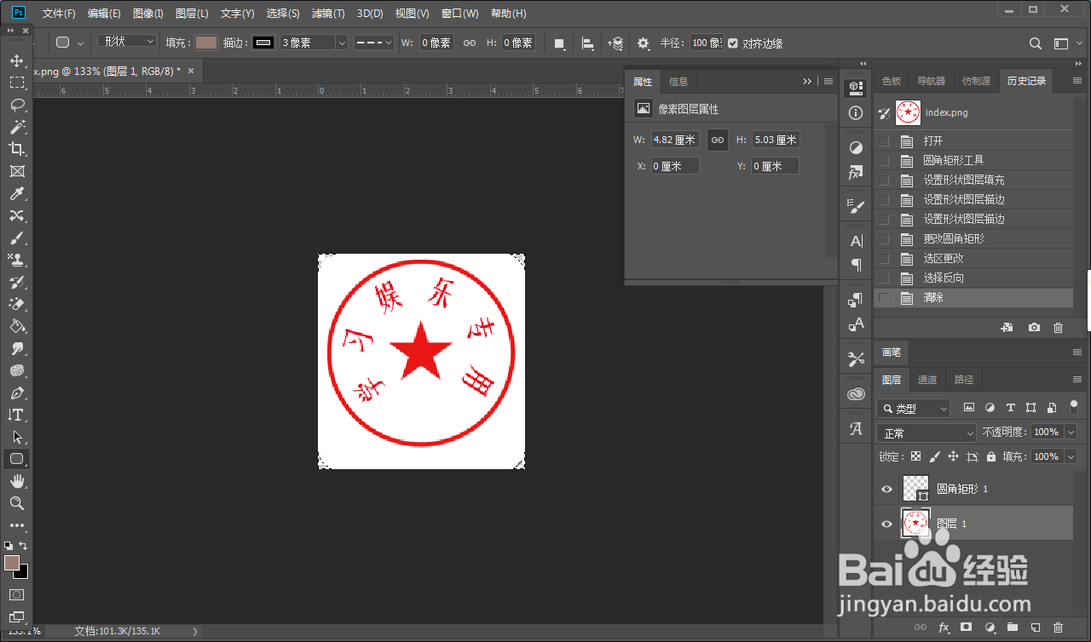Select the 清除 history state
The width and height of the screenshot is (1091, 642).
(973, 298)
